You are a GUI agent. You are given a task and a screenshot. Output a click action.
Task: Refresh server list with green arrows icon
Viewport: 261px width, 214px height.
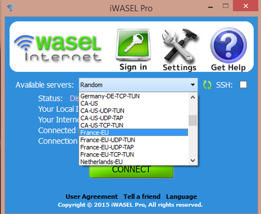tap(207, 85)
